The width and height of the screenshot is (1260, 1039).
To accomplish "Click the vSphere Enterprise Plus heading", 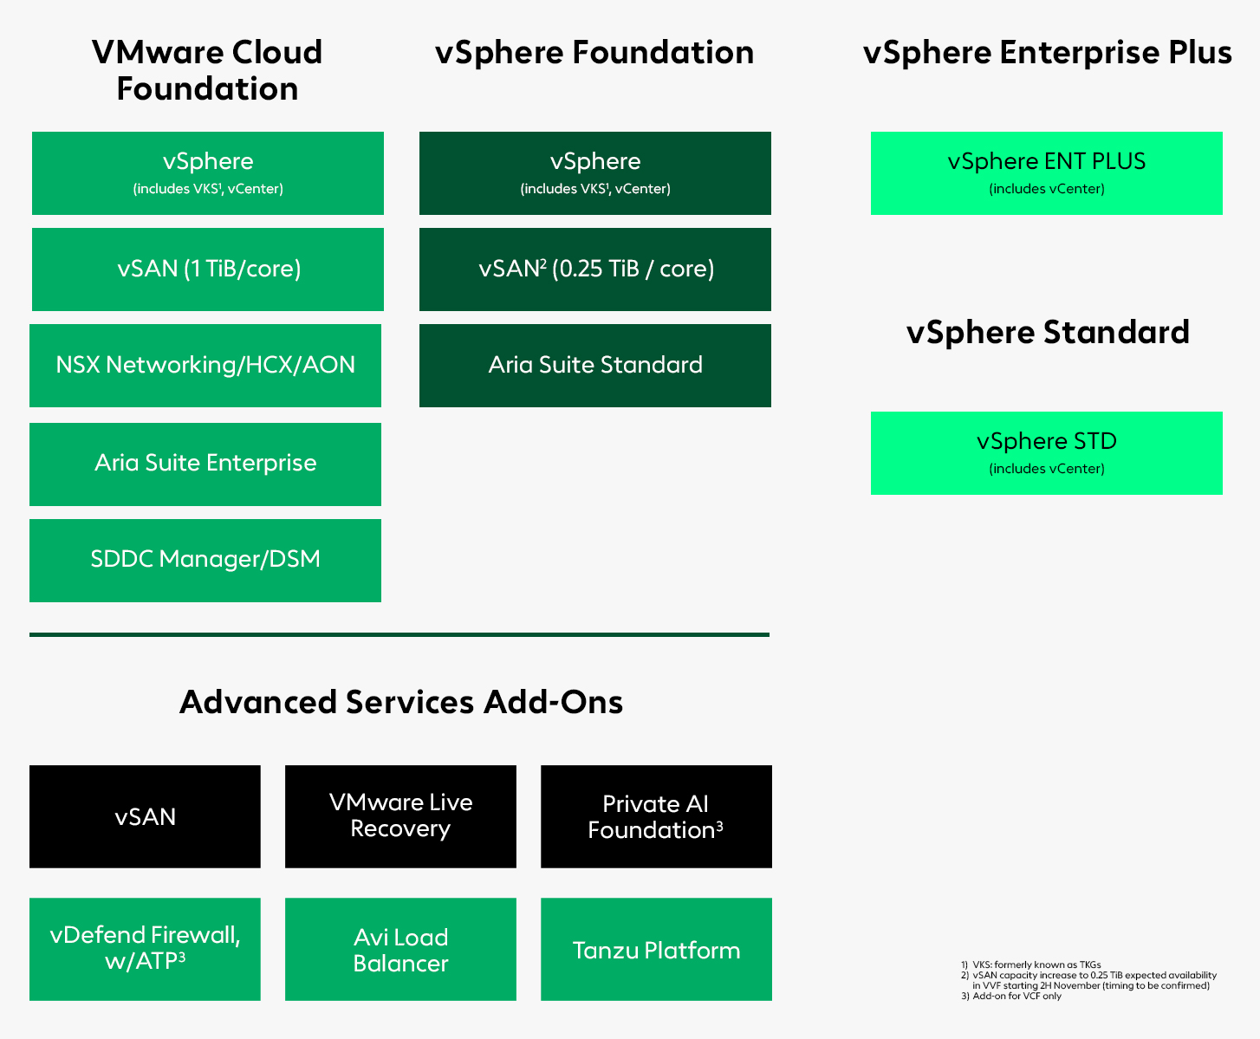I will tap(1047, 53).
